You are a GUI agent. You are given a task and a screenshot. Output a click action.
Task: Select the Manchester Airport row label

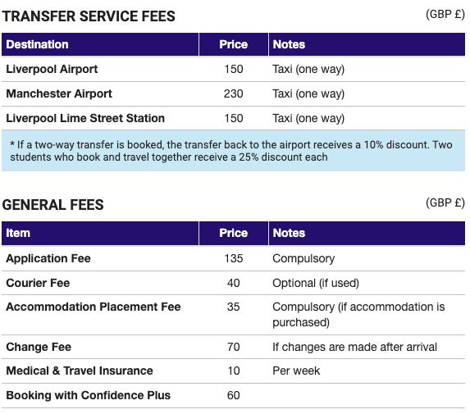(x=59, y=93)
